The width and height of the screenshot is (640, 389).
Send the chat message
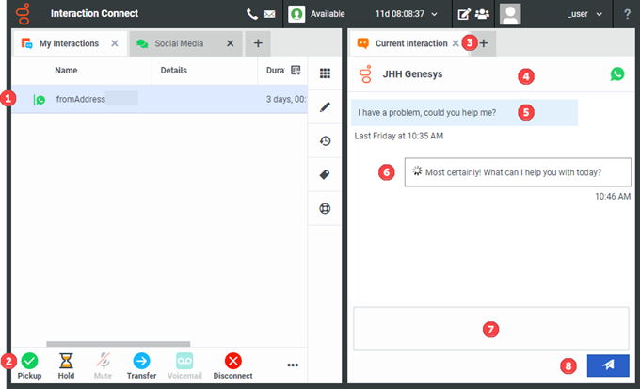607,365
